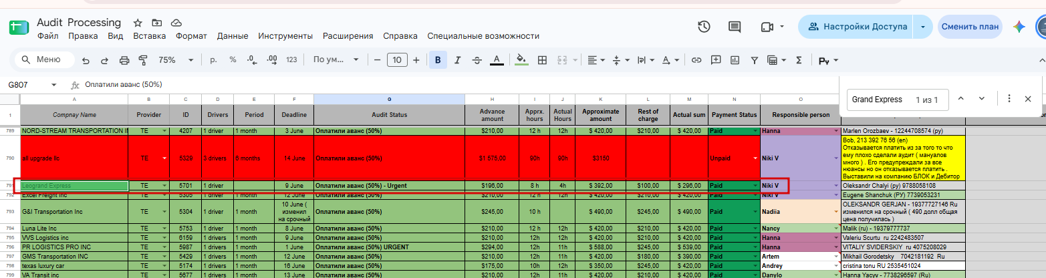Click the print icon
The width and height of the screenshot is (1046, 278).
click(124, 60)
